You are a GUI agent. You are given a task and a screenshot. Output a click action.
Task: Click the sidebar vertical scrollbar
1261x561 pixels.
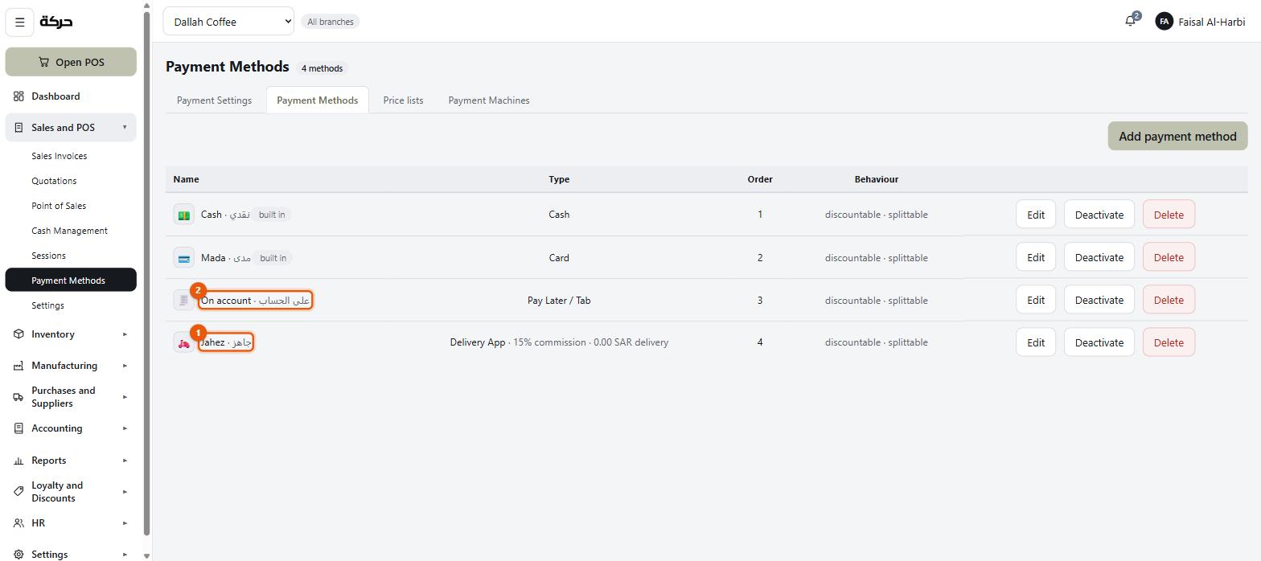pyautogui.click(x=146, y=273)
